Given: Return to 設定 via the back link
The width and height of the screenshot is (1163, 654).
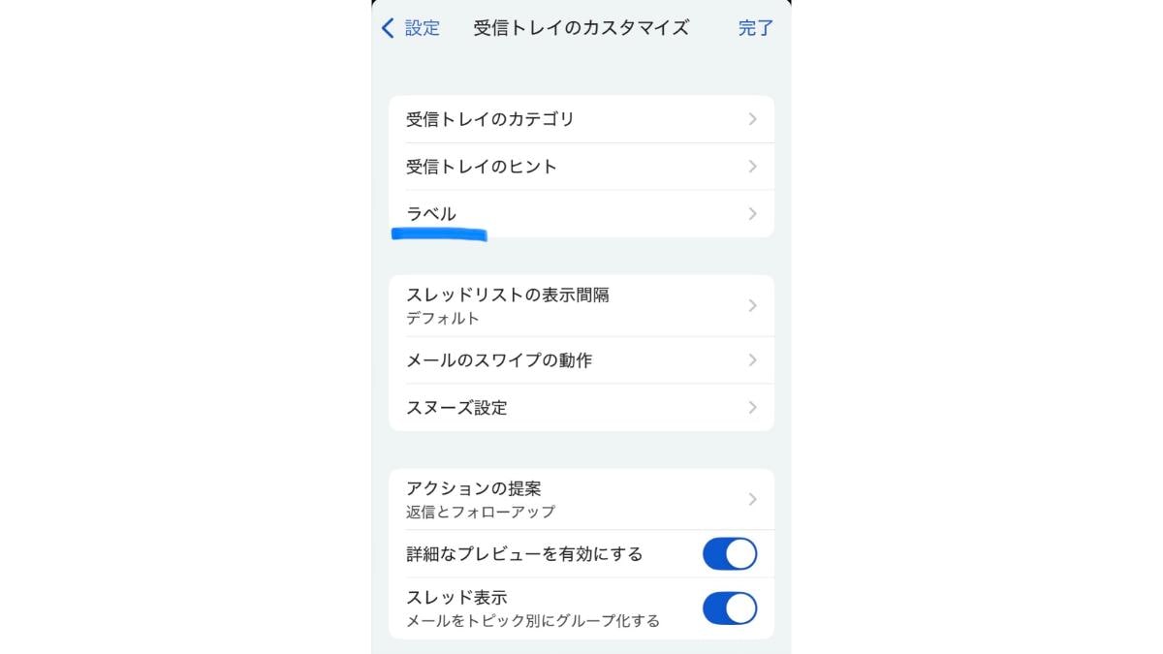Looking at the screenshot, I should pos(412,28).
